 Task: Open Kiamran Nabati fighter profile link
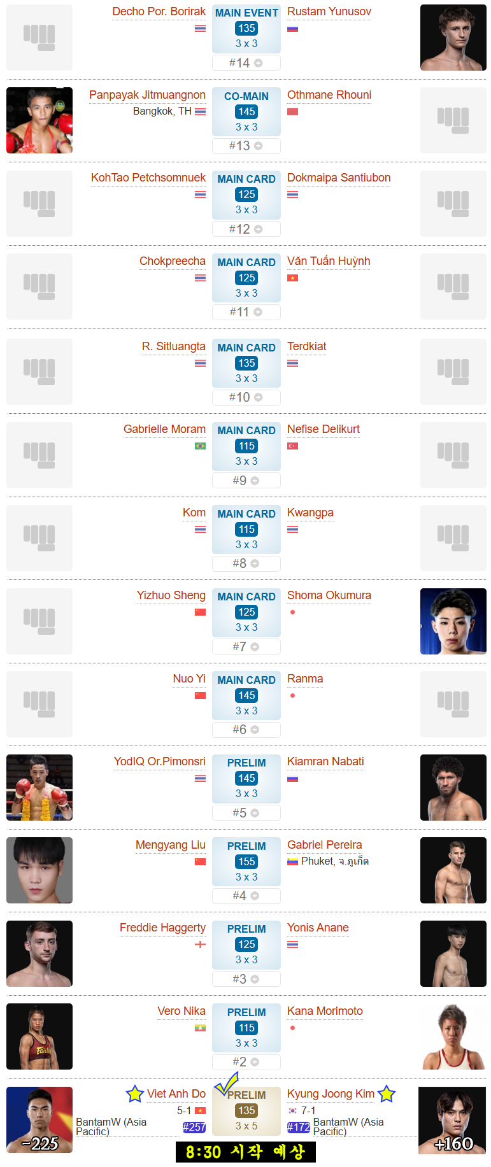pos(325,761)
